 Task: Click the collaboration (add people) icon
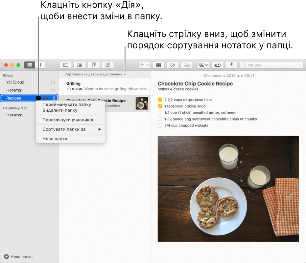(x=217, y=65)
